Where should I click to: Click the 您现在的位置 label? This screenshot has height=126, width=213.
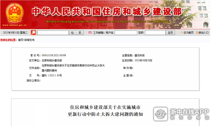point(9,40)
